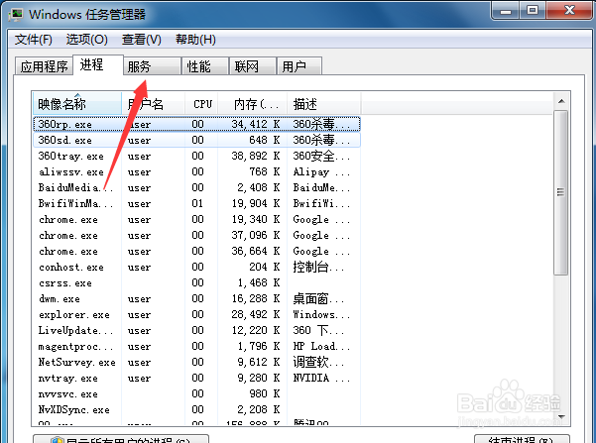Switch to the 服务 tab
This screenshot has width=596, height=443.
point(152,66)
